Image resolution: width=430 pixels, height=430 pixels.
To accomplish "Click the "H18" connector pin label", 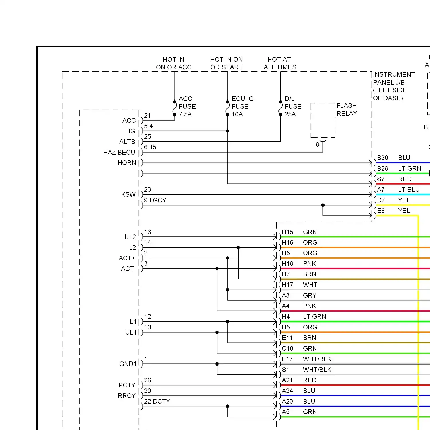I will (288, 263).
